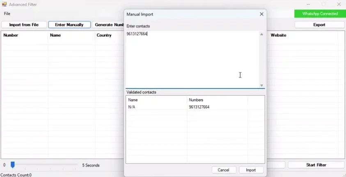
Task: Click the delay slider handle
Action: [13, 165]
